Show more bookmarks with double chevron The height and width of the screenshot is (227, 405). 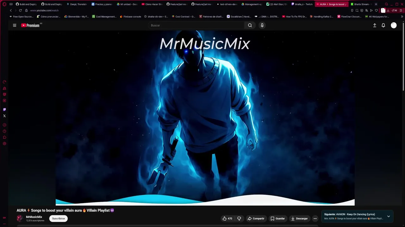point(402,16)
